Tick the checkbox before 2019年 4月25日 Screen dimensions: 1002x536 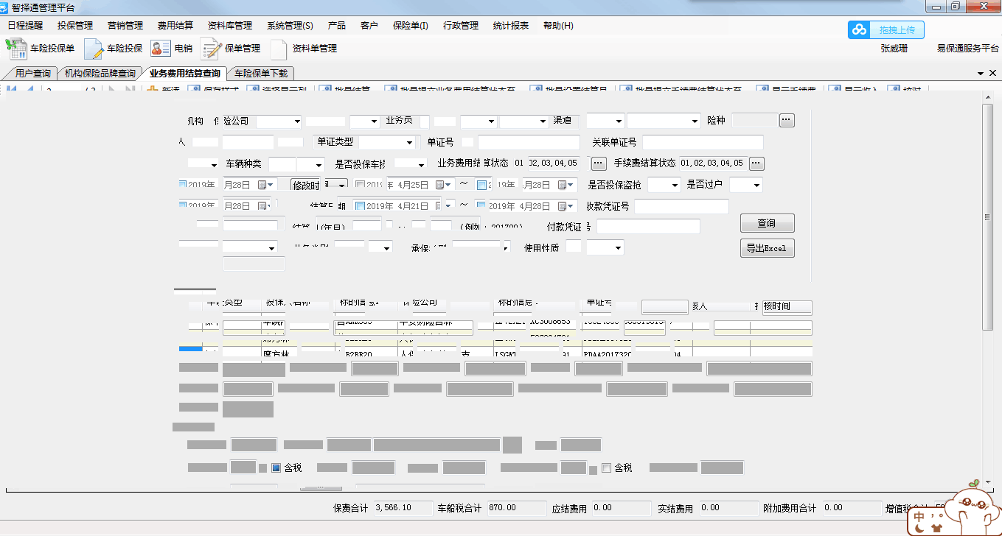click(360, 185)
